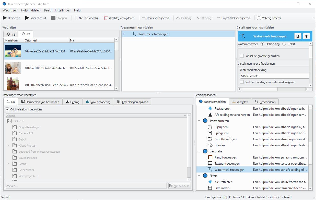
Task: Switch to the Workflow tab
Action: 240,102
